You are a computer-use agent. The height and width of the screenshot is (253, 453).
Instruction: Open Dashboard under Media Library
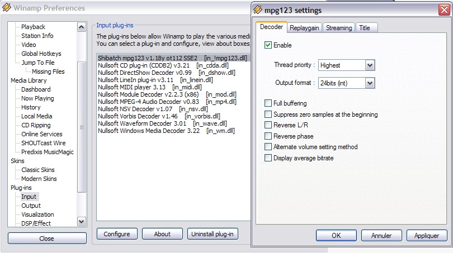point(36,89)
